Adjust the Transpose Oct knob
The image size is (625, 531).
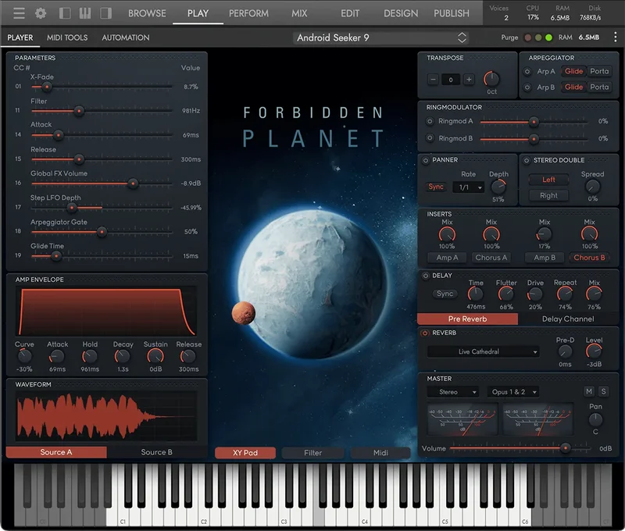pyautogui.click(x=491, y=79)
